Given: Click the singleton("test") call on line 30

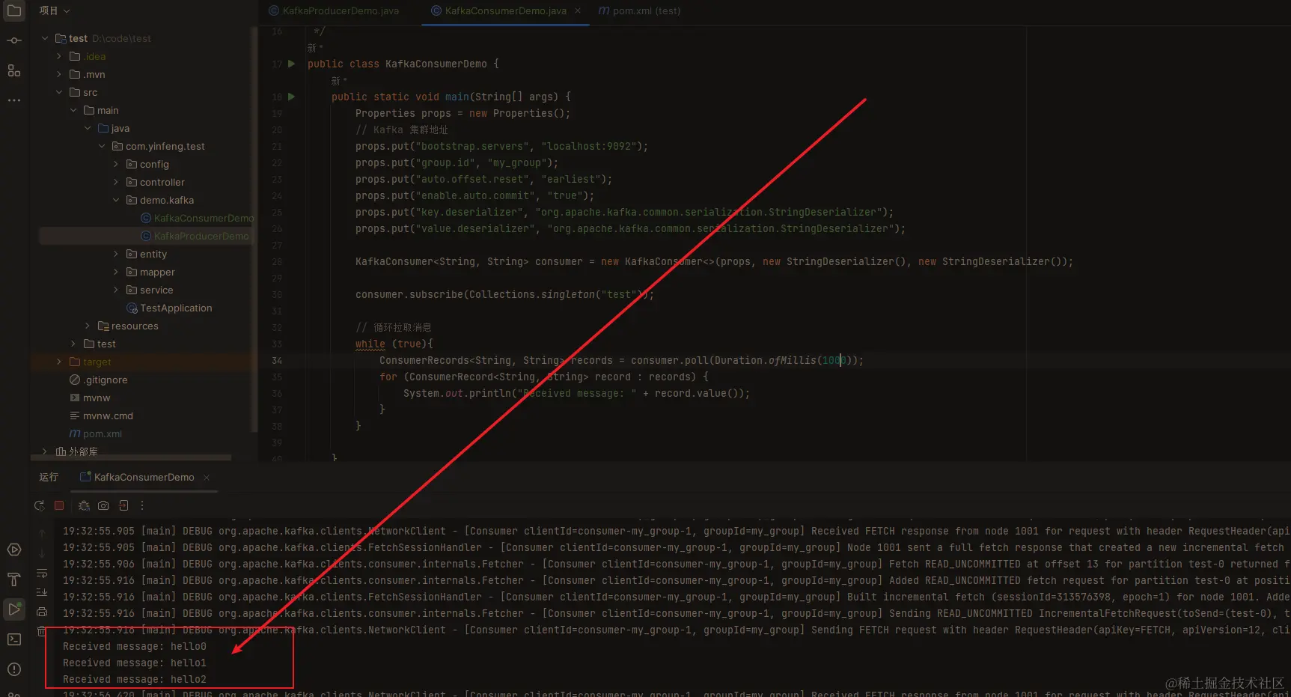Looking at the screenshot, I should click(x=591, y=294).
